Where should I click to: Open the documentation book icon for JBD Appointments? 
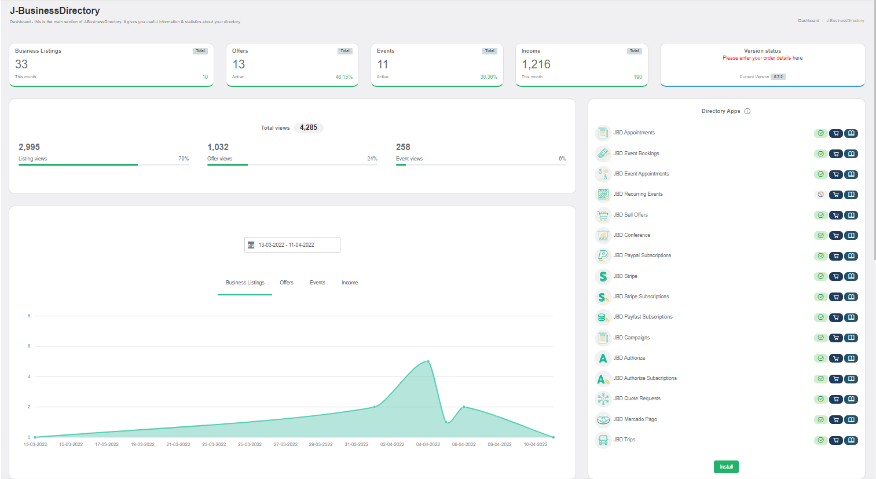pos(851,133)
